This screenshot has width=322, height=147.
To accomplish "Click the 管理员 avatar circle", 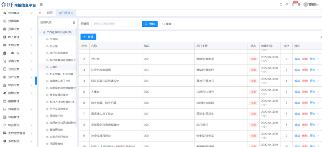I will point(306,5).
